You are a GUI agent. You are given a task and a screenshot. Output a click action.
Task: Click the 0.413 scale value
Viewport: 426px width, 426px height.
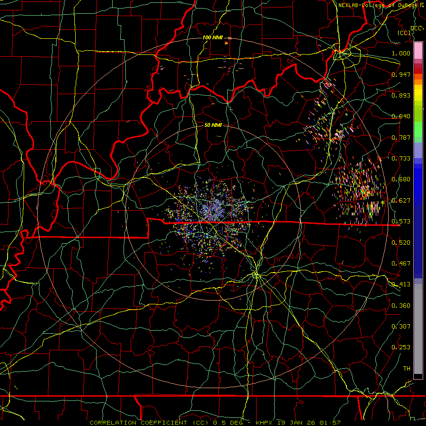coord(401,284)
